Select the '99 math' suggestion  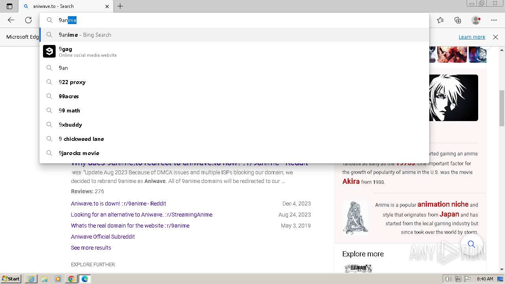[234, 110]
